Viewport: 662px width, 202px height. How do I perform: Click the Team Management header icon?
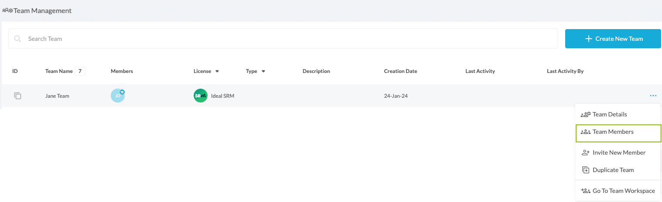[x=7, y=10]
